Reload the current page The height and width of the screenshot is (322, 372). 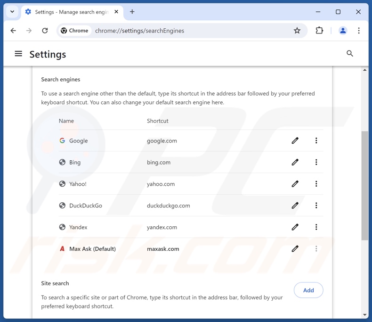coord(45,31)
